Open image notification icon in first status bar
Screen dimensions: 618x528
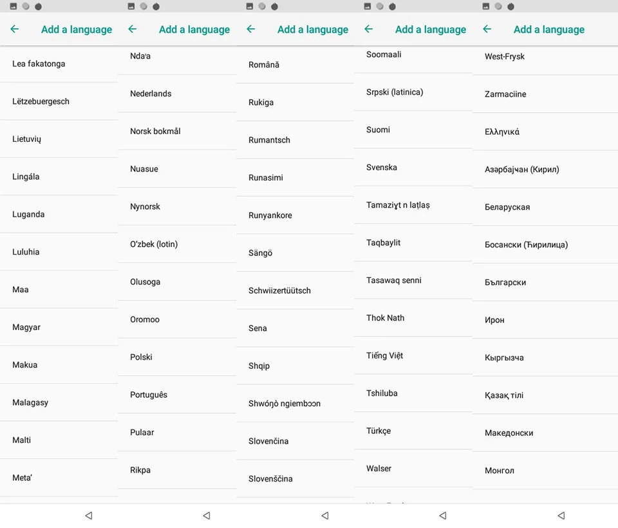[x=13, y=6]
